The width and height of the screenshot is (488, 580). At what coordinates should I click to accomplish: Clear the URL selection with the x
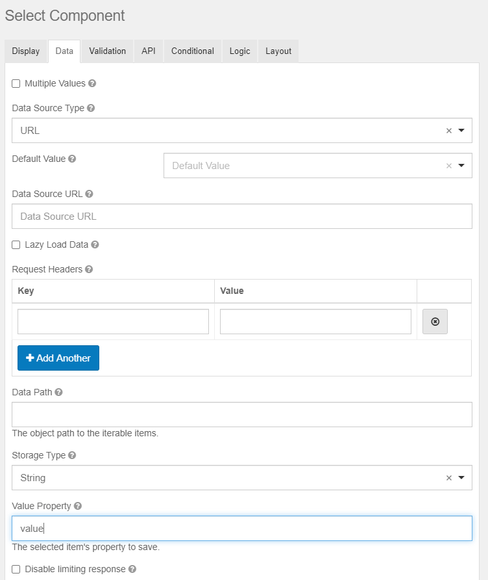448,130
